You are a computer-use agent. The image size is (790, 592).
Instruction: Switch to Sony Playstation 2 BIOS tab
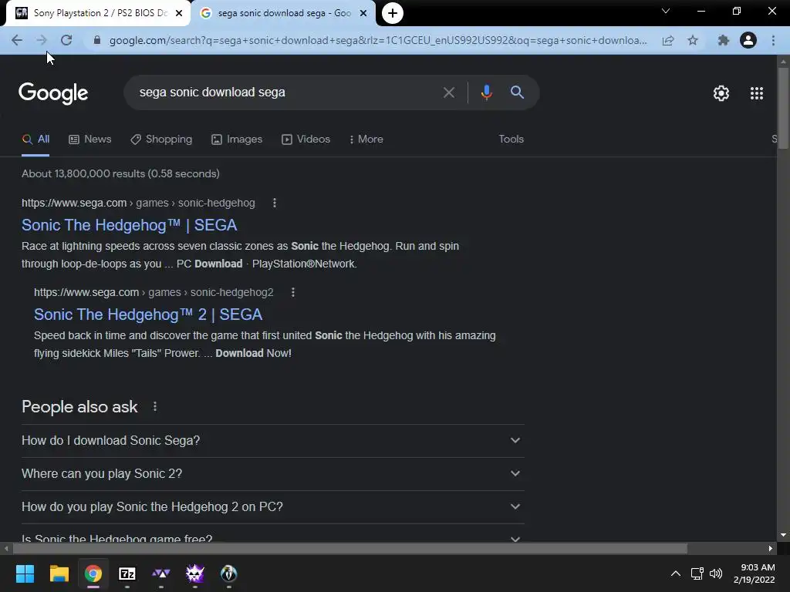98,14
